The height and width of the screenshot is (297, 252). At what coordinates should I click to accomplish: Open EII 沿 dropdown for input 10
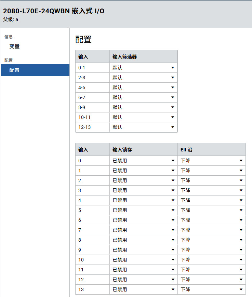coord(212,260)
